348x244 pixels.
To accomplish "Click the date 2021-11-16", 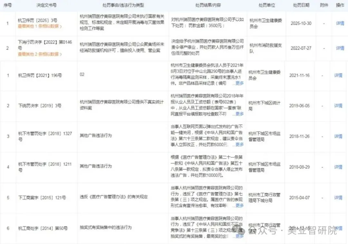I will 299,75.
